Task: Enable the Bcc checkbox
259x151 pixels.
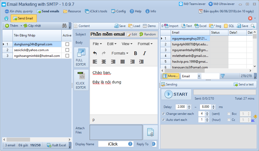Action: tap(229, 114)
